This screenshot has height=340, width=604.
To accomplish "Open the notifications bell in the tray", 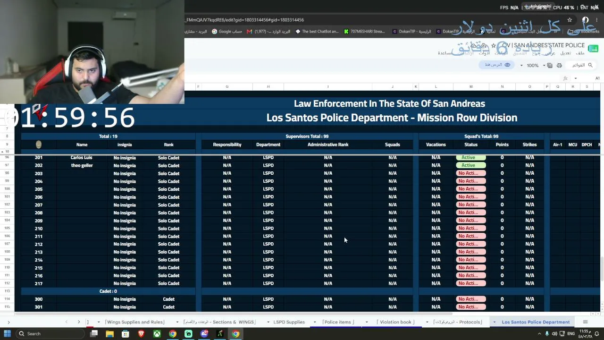I will click(596, 333).
